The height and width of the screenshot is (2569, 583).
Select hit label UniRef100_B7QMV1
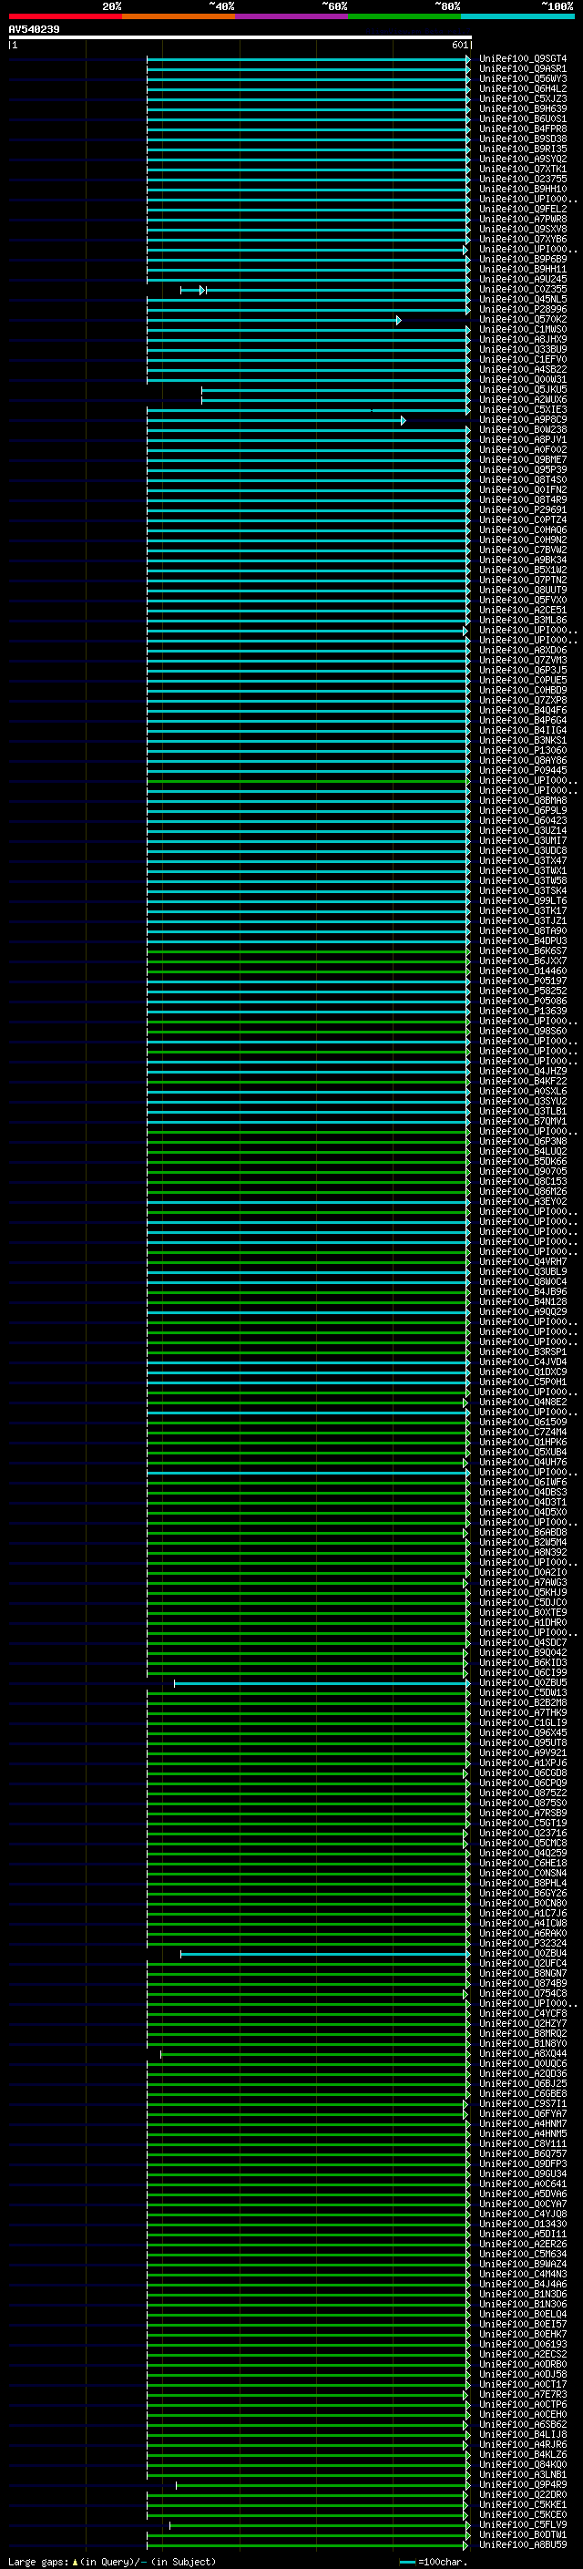(x=522, y=1121)
